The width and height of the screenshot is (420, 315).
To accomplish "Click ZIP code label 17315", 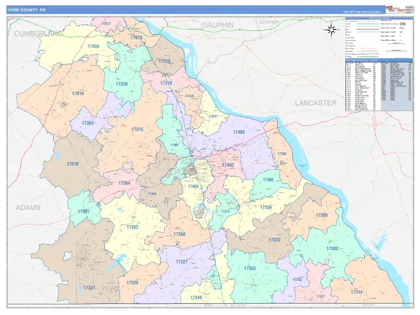I will pos(137,130).
